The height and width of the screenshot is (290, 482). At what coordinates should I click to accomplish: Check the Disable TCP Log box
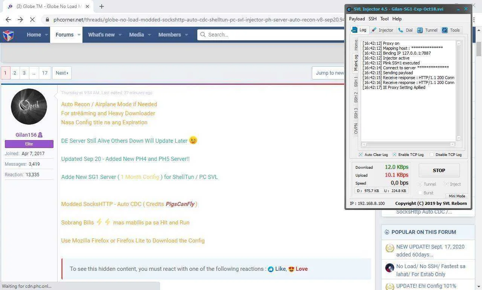pos(432,154)
